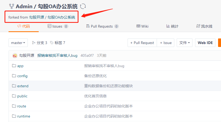The height and width of the screenshot is (122, 221).
Task: Open the 统计 statistics tab
Action: tap(172, 26)
